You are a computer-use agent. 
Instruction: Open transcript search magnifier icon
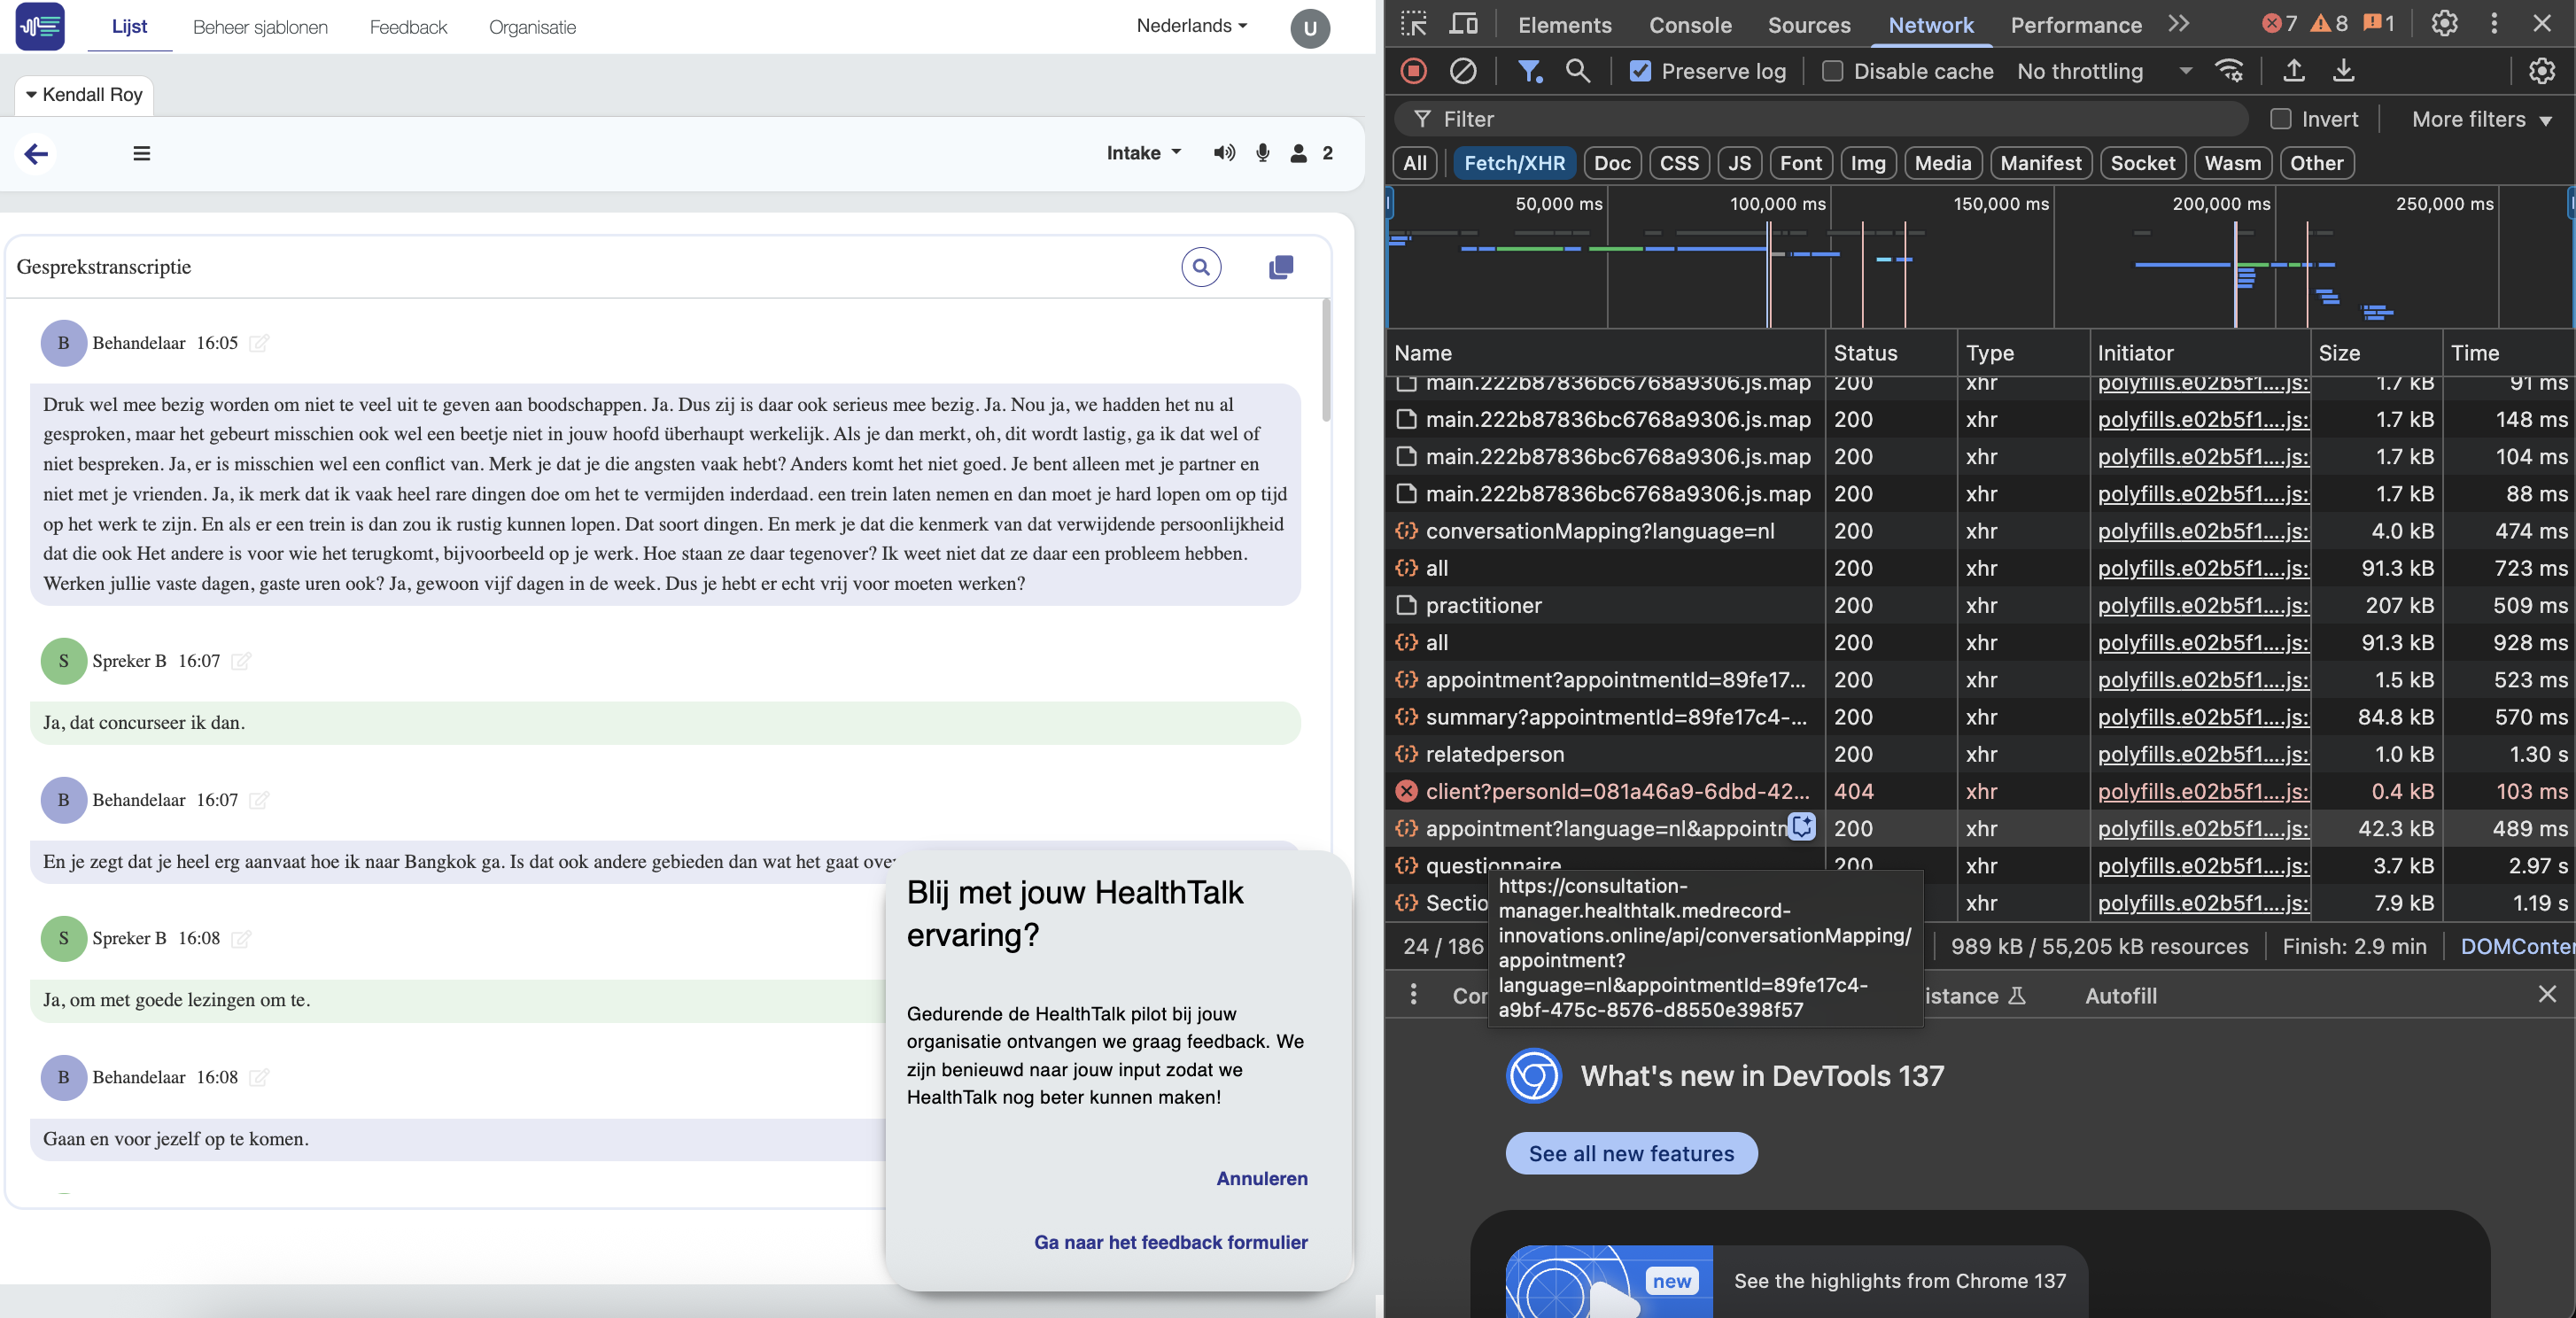[x=1201, y=267]
